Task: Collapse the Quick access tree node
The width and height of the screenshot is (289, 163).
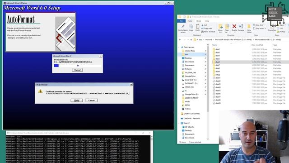Action: (179, 47)
